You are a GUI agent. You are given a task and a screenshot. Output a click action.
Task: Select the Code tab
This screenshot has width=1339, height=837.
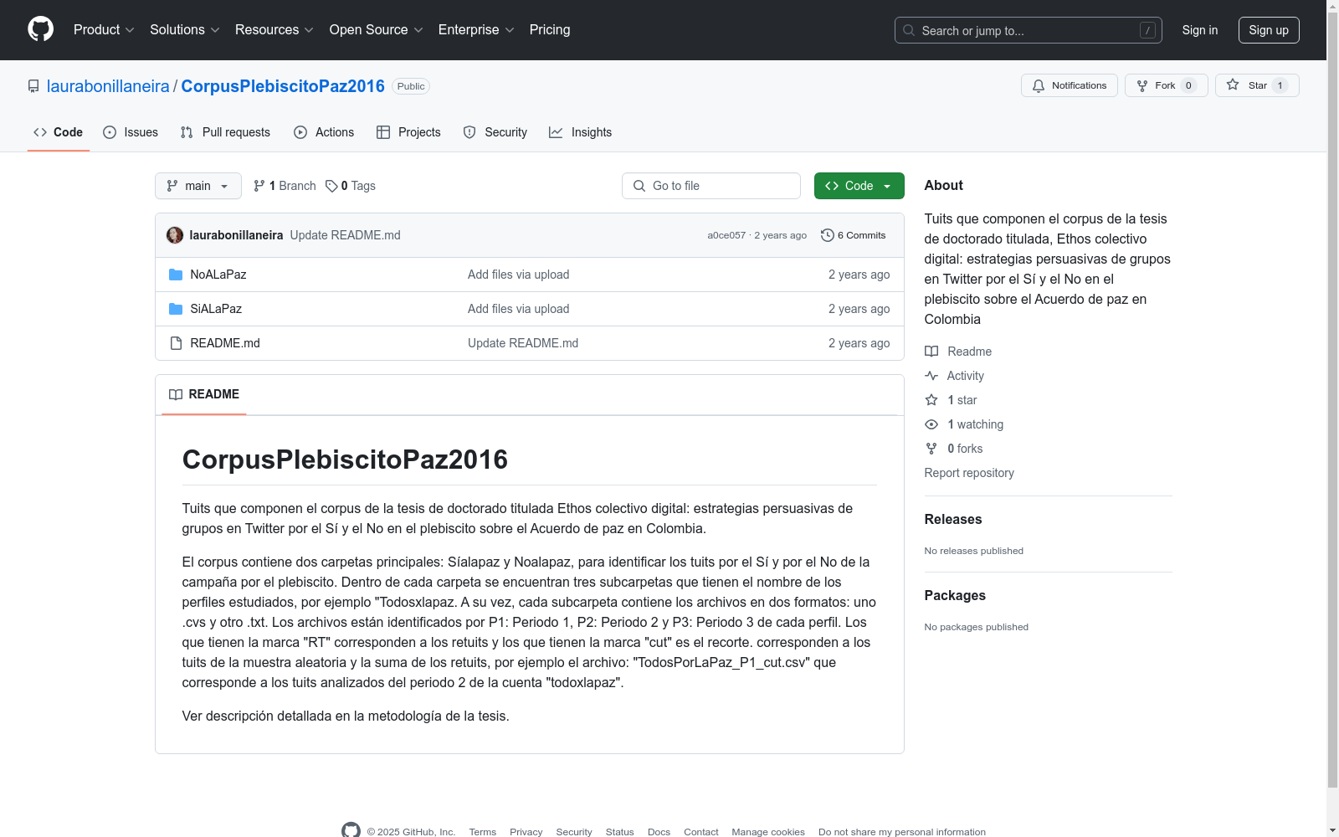click(x=59, y=132)
